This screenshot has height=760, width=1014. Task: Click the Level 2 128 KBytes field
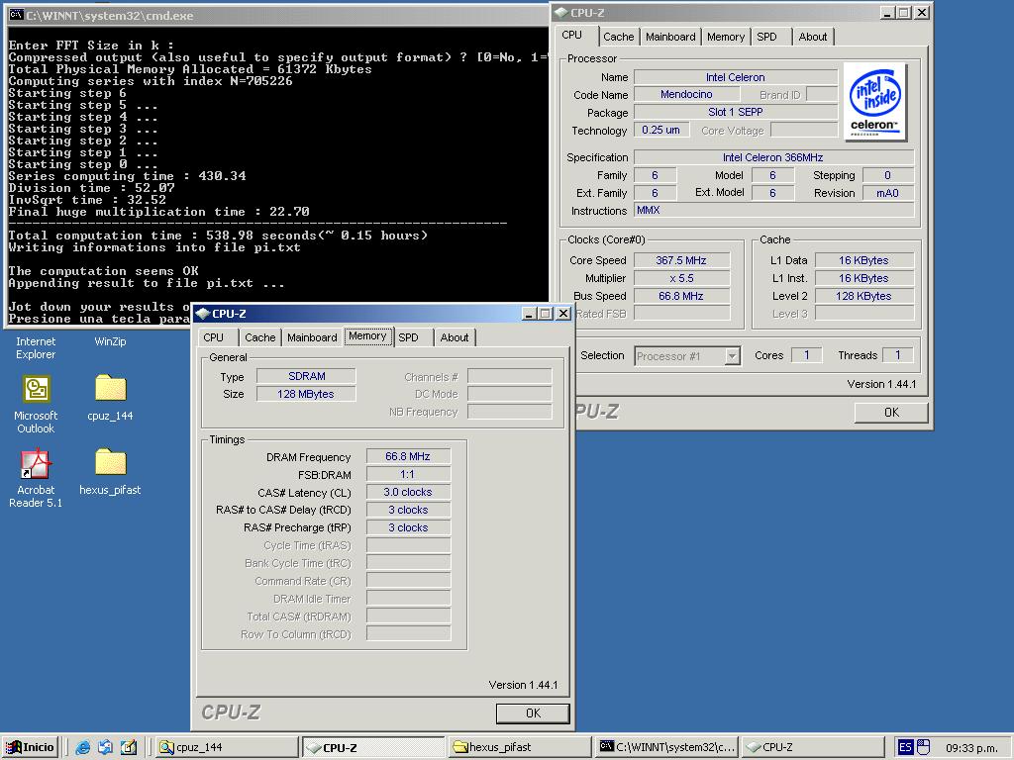pyautogui.click(x=863, y=296)
